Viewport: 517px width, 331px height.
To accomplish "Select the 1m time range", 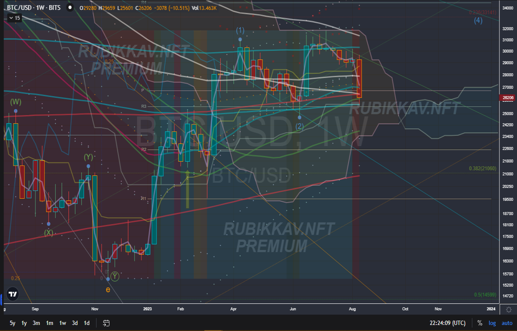I will 50,323.
